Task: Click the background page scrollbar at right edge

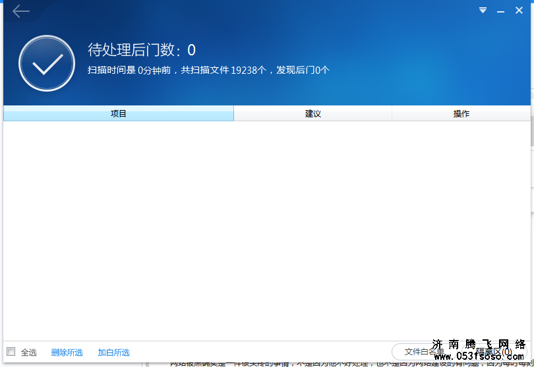Action: click(532, 165)
